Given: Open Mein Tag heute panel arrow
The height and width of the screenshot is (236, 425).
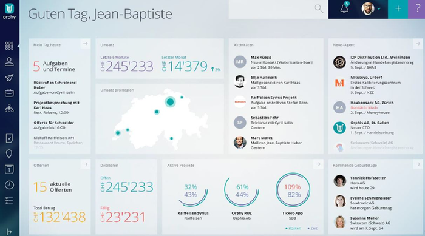Looking at the screenshot, I should (86, 44).
